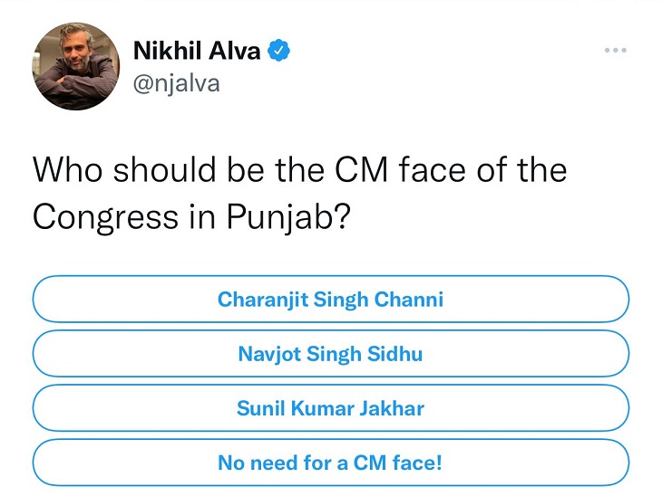Click the checkmark next to Nikhil Alva
The width and height of the screenshot is (662, 496).
279,51
